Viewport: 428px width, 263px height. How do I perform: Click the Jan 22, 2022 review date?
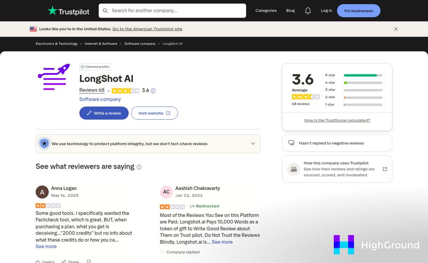(189, 196)
